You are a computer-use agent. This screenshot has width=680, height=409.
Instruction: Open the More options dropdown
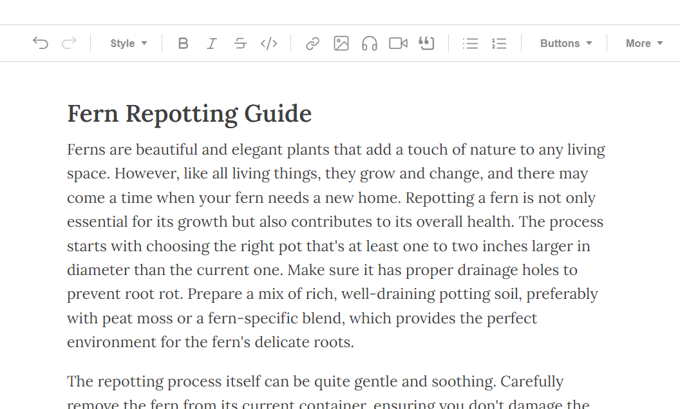click(x=643, y=43)
